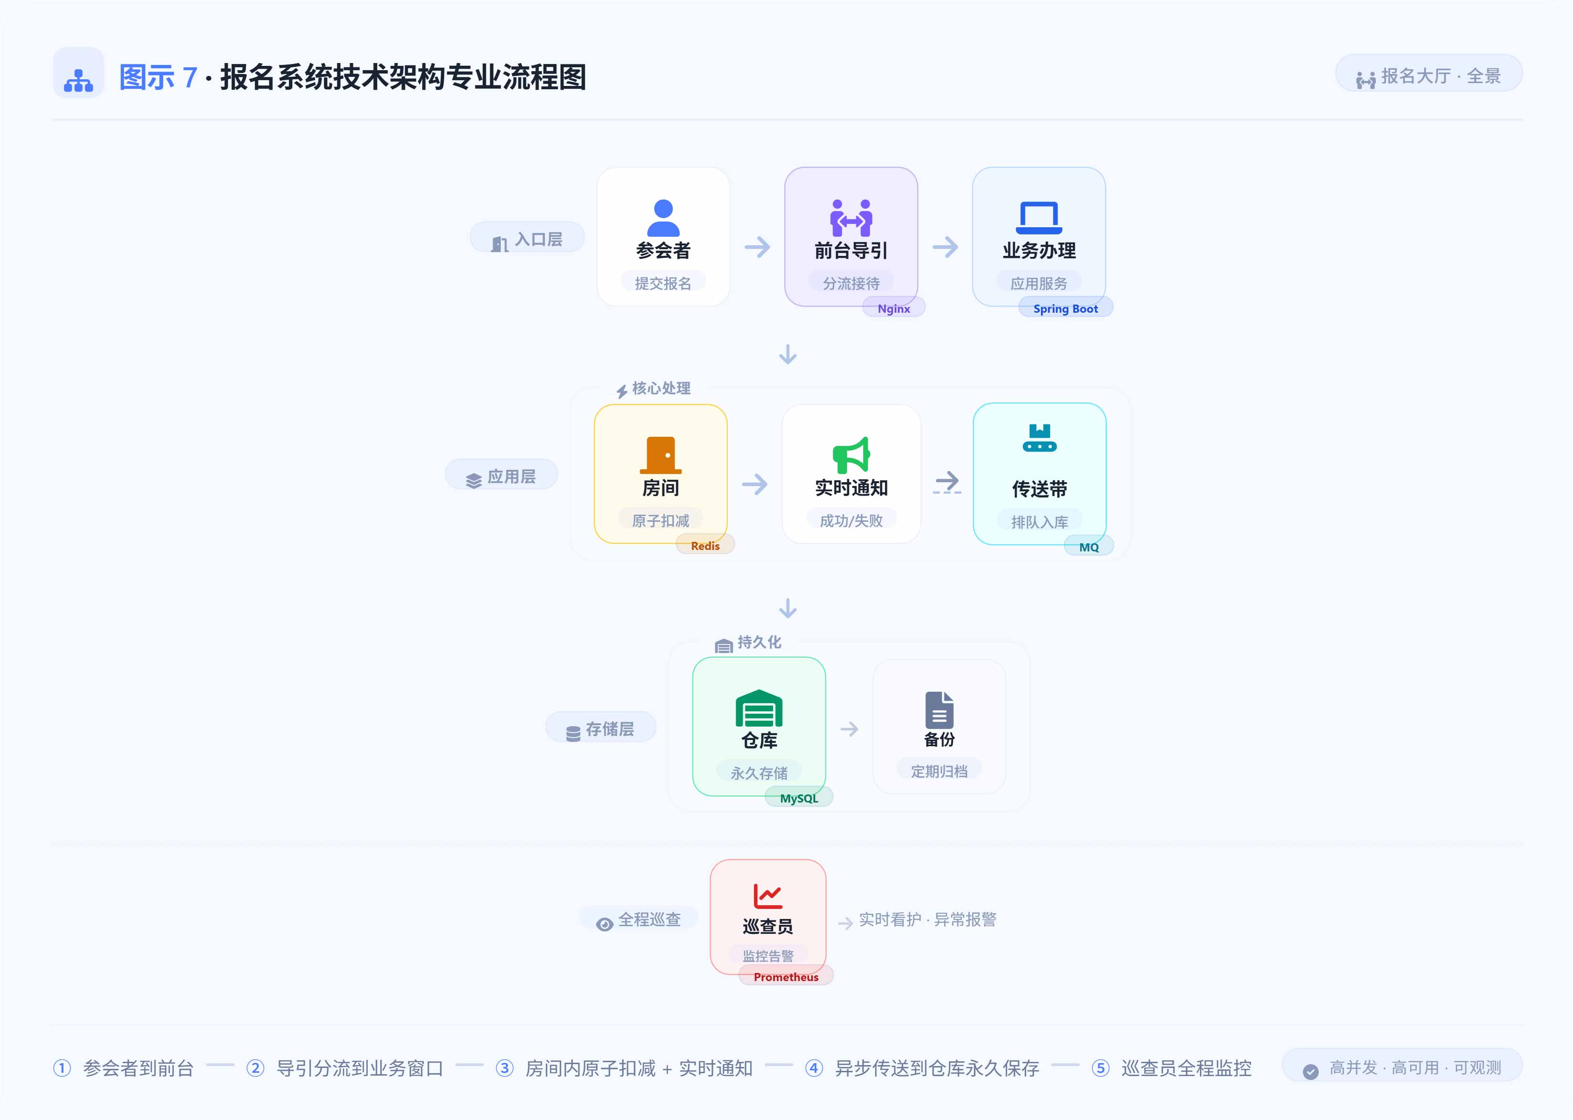The height and width of the screenshot is (1120, 1573).
Task: Click the Prometheus tech tag
Action: tap(785, 976)
